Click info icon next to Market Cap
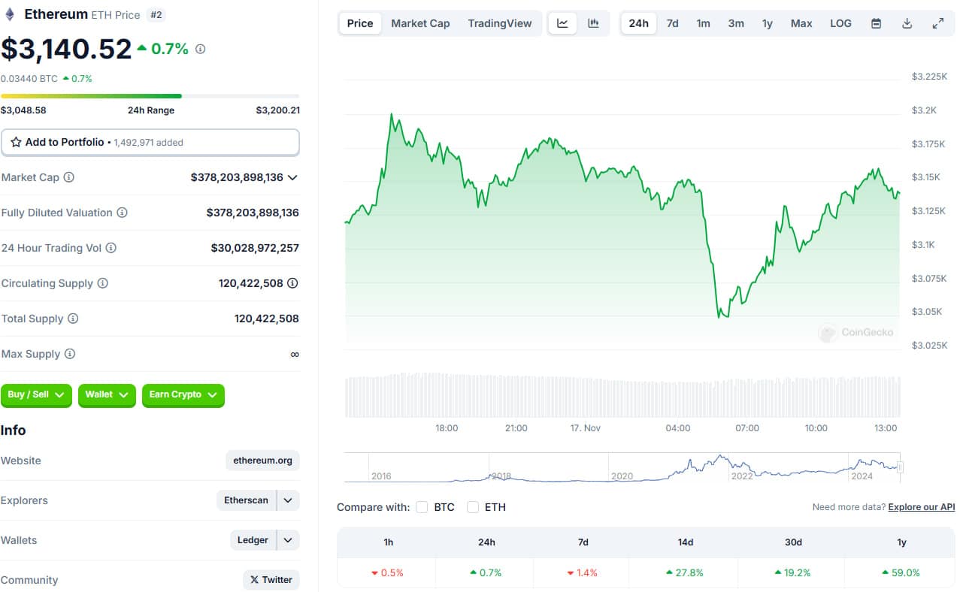This screenshot has height=592, width=960. 69,177
